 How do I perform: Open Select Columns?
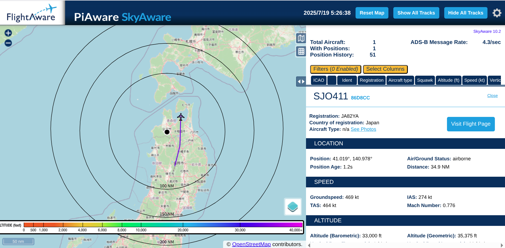tap(385, 69)
